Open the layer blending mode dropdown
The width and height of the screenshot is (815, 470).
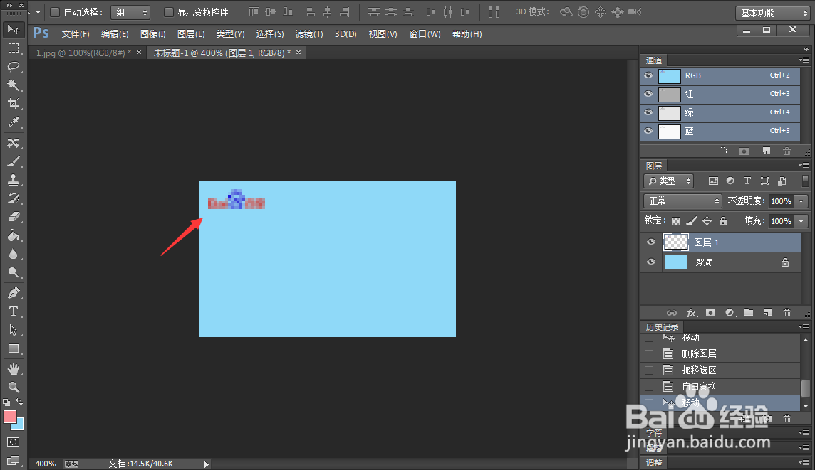pyautogui.click(x=682, y=201)
